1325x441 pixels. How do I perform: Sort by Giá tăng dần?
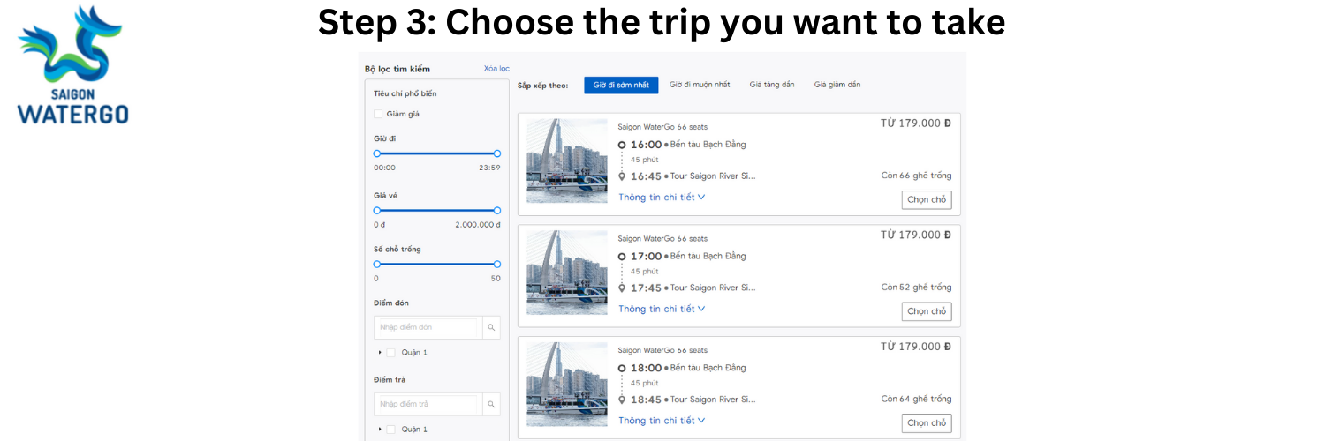click(772, 85)
